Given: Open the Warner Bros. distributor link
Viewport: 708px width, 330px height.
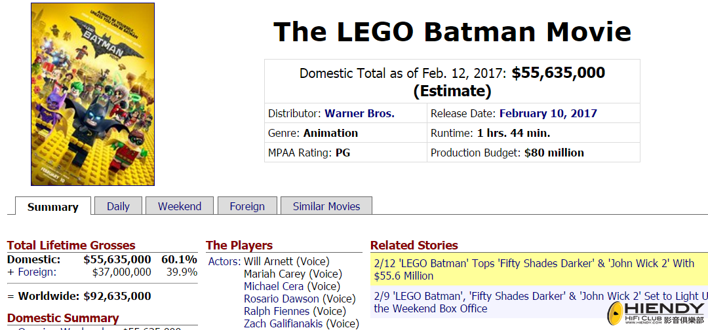Looking at the screenshot, I should [359, 113].
